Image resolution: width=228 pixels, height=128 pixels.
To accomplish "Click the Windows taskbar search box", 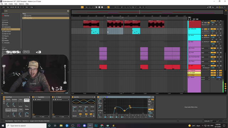I will click(x=26, y=126).
